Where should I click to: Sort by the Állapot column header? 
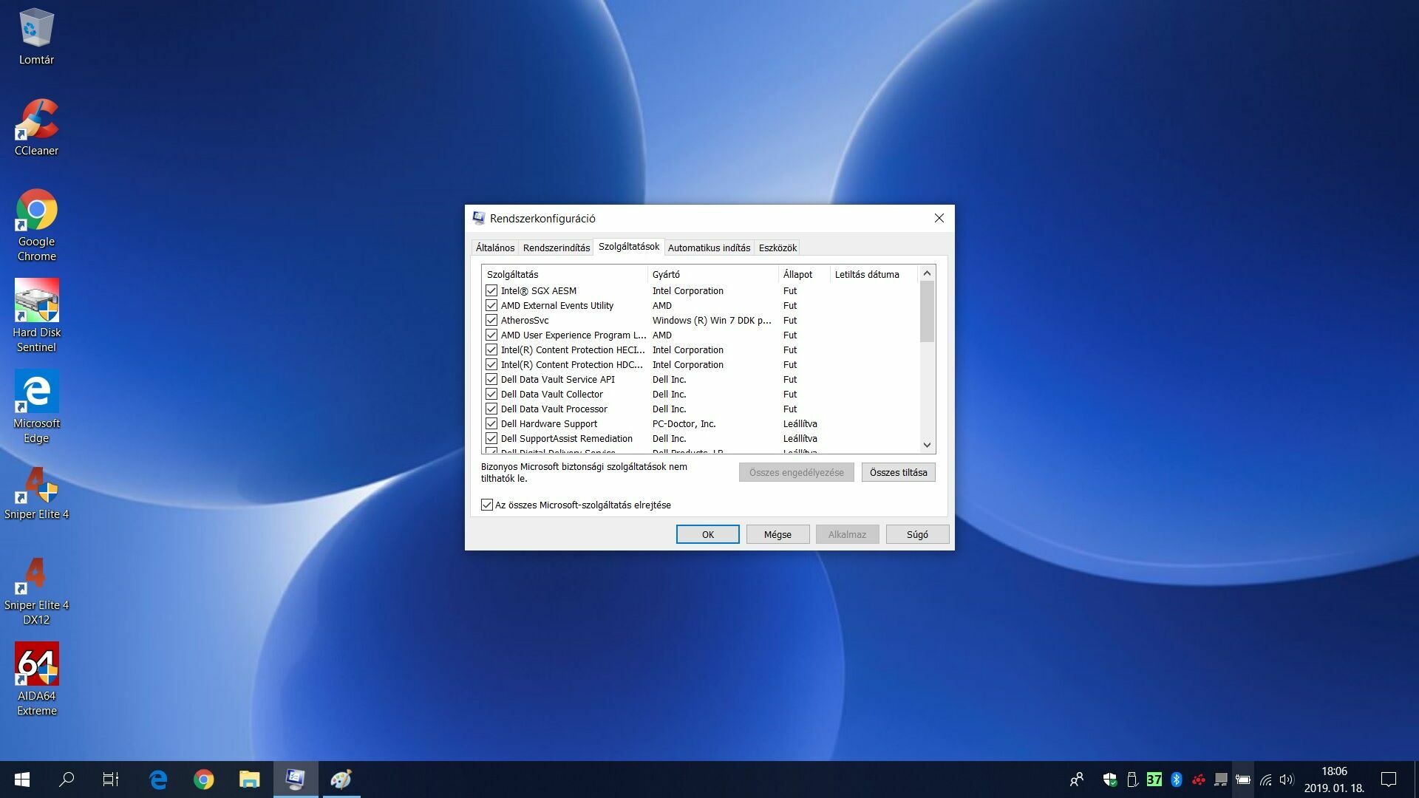coord(804,274)
